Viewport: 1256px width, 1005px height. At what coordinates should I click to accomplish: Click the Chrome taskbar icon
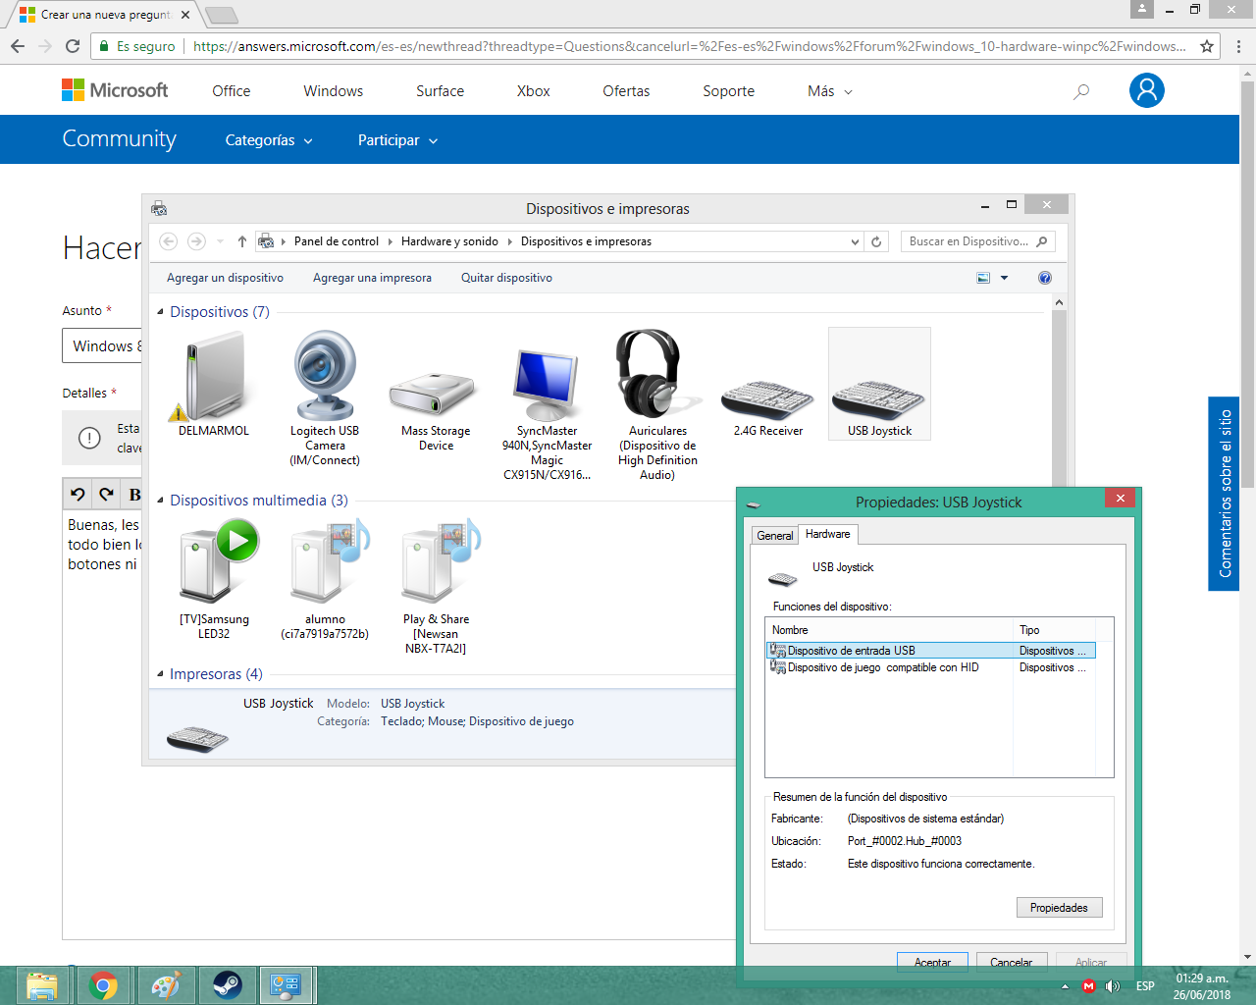(104, 985)
